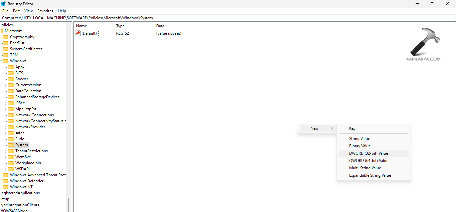Click the PeerDist folder icon
Screen dimensions: 456x212
pos(6,43)
